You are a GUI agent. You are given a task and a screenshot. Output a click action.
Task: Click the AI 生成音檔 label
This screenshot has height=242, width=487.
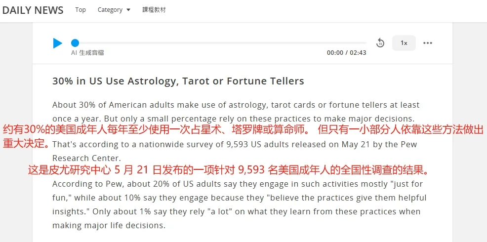coord(87,53)
